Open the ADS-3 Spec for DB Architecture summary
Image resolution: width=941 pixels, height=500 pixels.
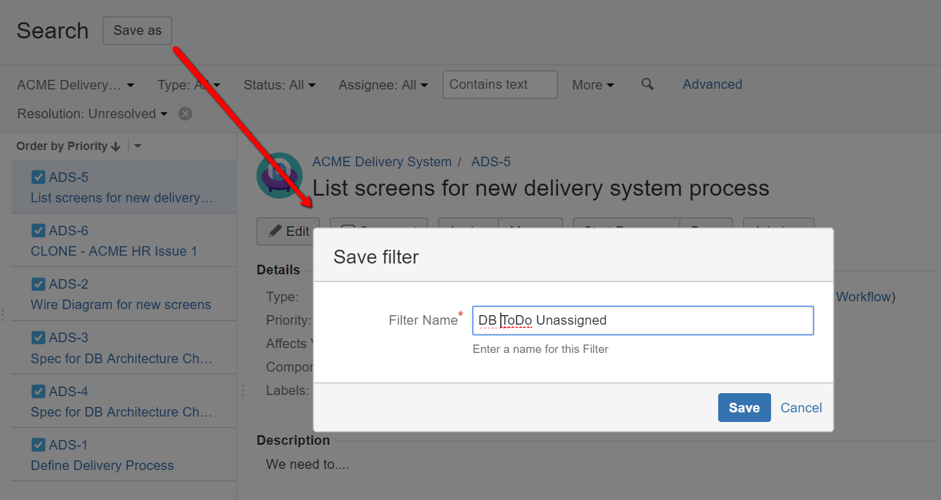[x=122, y=358]
